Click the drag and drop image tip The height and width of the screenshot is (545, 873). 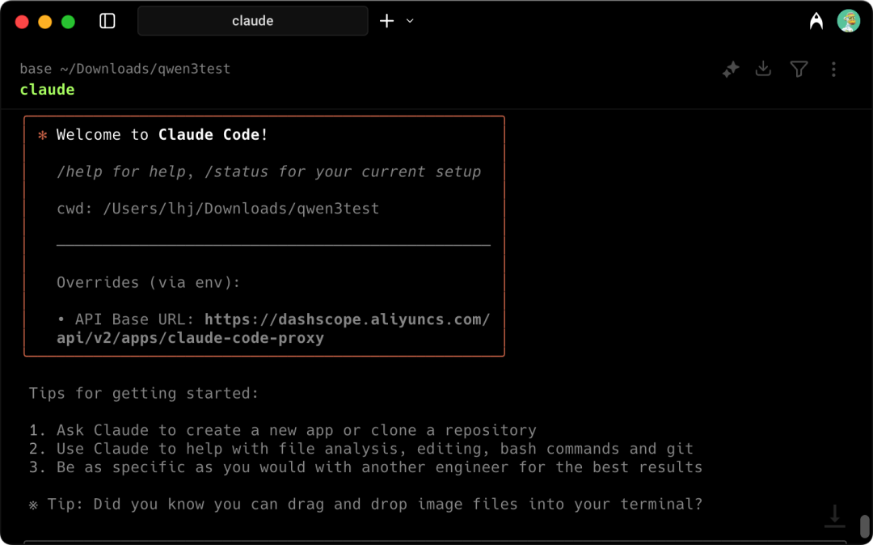[x=366, y=505]
